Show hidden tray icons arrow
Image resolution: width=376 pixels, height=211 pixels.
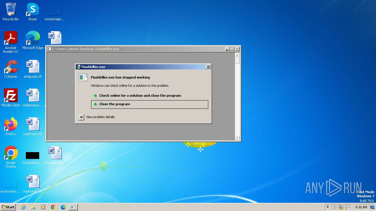click(x=328, y=207)
